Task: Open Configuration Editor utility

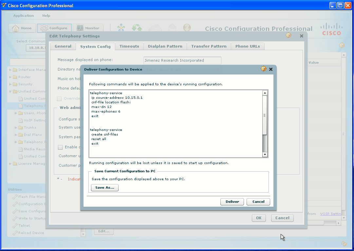Action: pyautogui.click(x=29, y=204)
